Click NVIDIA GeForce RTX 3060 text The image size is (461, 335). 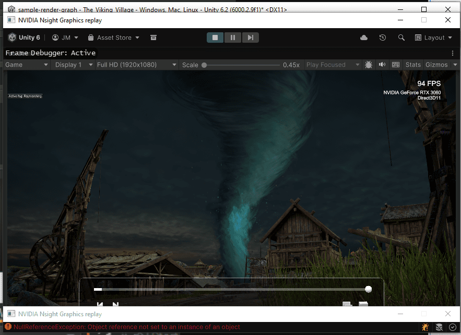point(412,93)
